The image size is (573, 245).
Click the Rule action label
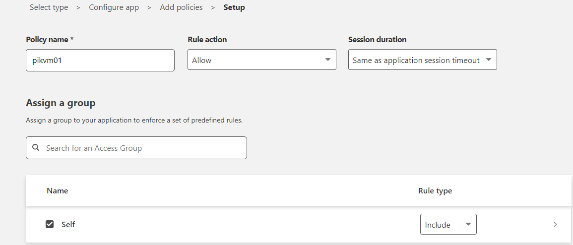pos(207,40)
